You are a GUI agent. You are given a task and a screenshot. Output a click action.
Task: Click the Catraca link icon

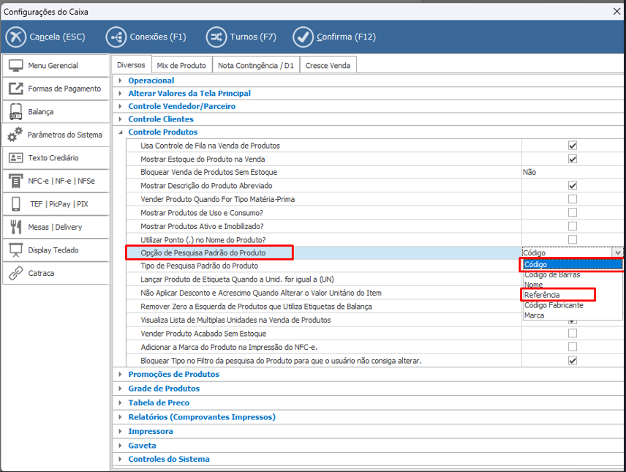15,273
